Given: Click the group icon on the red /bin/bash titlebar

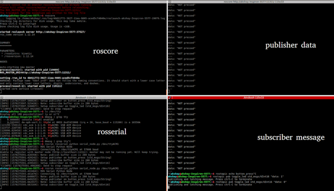Looking at the screenshot, I should pos(170,97).
